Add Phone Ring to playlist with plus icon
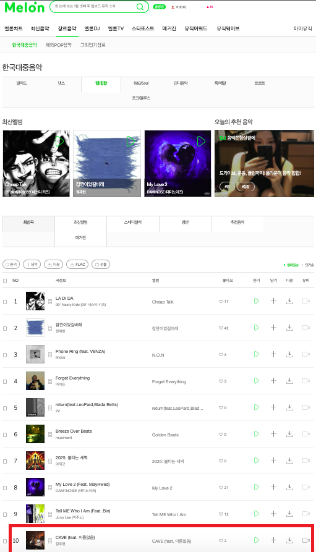Screen dimensions: 316x552 pos(273,354)
